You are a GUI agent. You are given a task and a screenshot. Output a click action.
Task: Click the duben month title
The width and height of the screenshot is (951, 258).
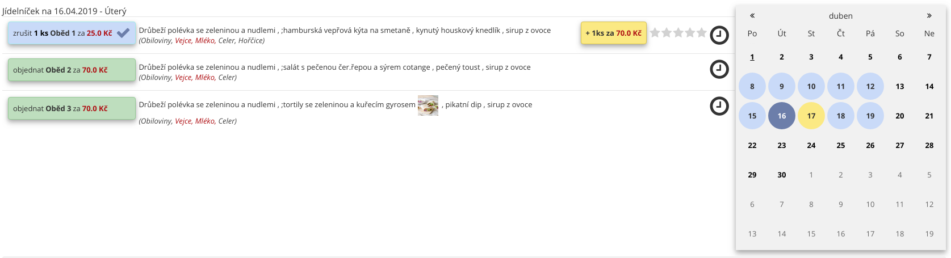[x=840, y=16]
